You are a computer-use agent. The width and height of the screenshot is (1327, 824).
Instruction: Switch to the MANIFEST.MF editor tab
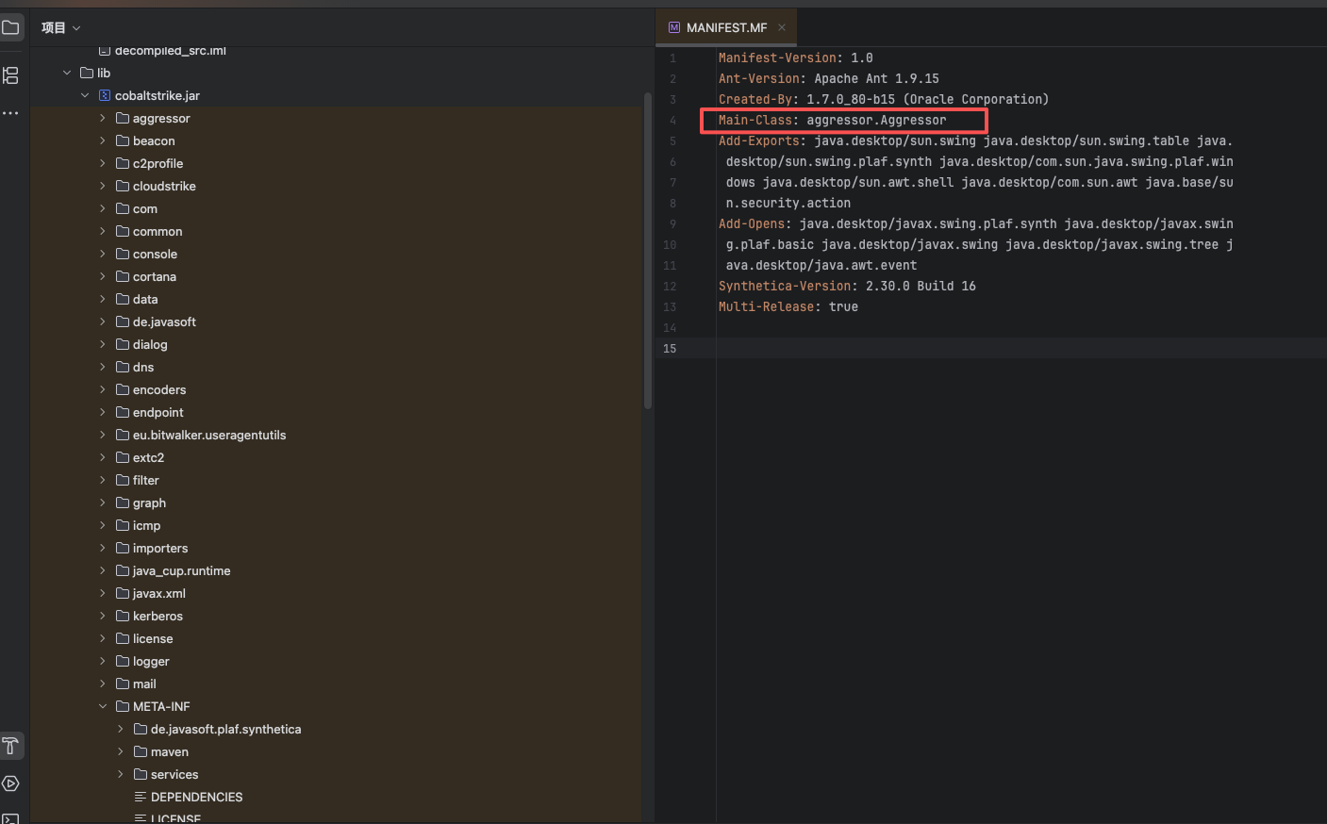(x=726, y=27)
